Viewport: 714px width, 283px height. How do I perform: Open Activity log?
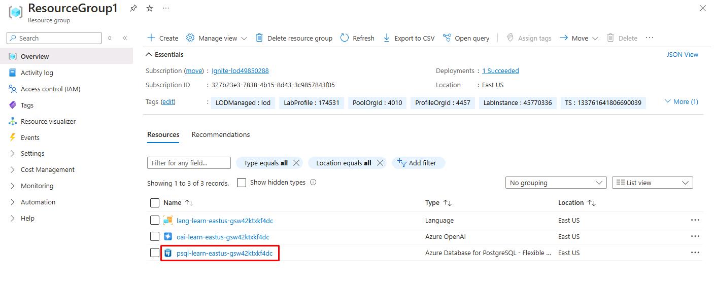[37, 73]
